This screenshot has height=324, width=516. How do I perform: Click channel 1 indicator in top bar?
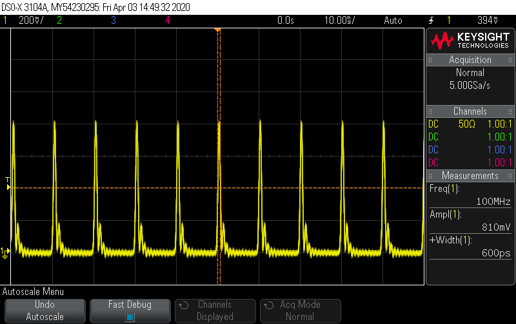[x=5, y=21]
